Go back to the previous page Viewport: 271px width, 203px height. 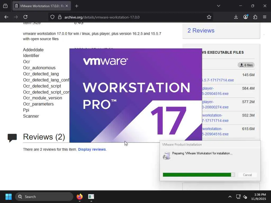[6, 17]
